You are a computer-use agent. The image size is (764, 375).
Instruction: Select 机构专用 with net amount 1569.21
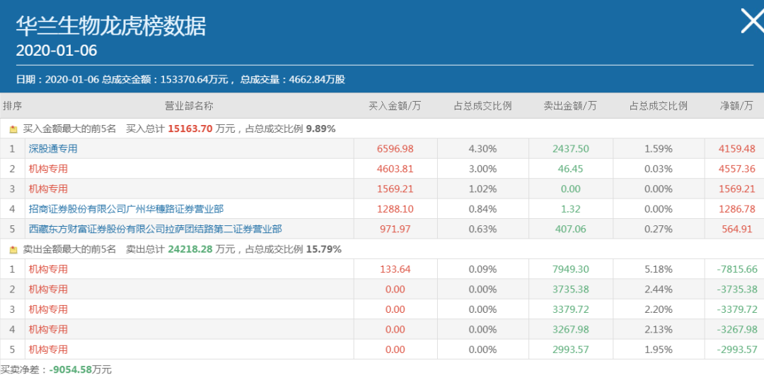point(48,189)
